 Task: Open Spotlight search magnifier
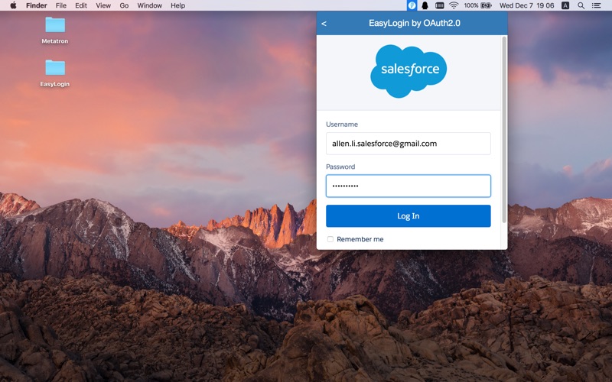(x=581, y=5)
